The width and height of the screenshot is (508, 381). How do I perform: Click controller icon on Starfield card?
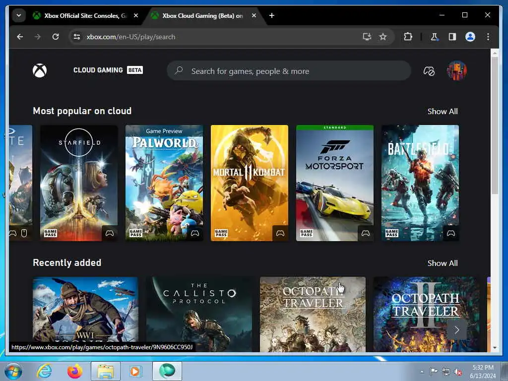110,233
